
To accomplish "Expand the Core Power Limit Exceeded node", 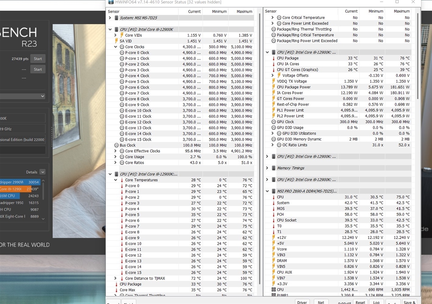I will [273, 23].
